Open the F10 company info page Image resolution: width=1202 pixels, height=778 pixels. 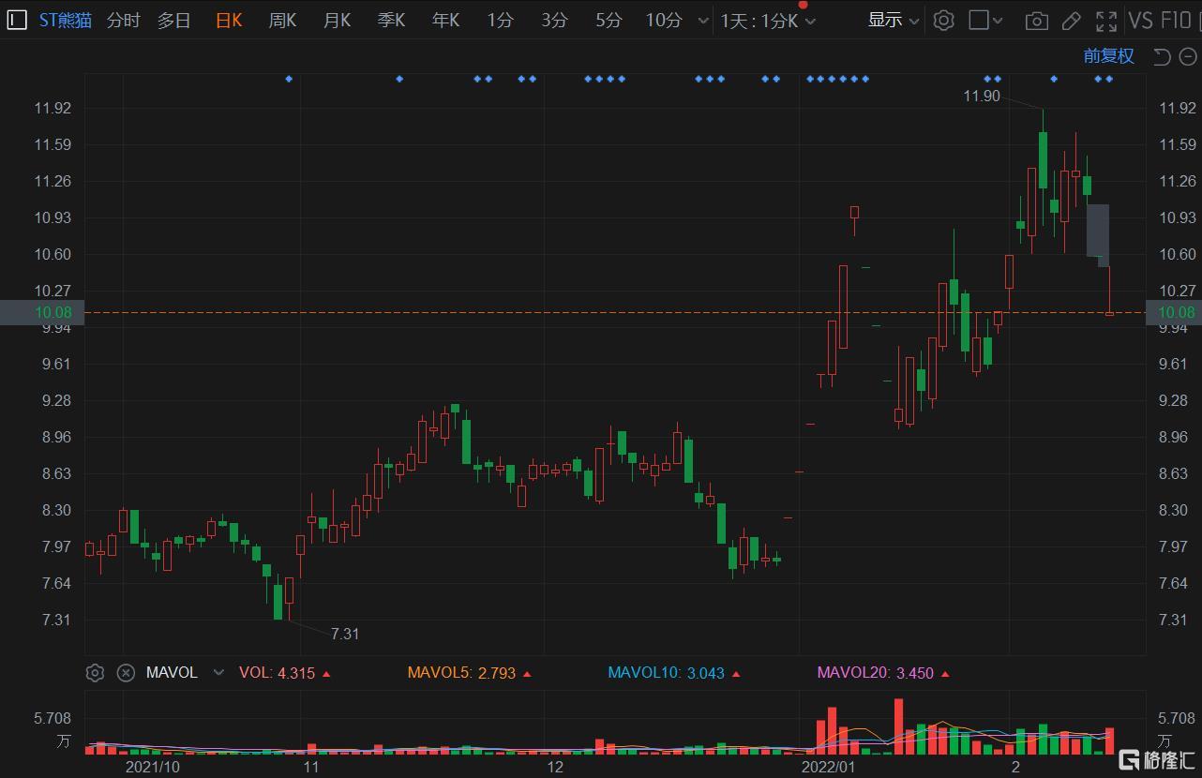tap(1176, 20)
